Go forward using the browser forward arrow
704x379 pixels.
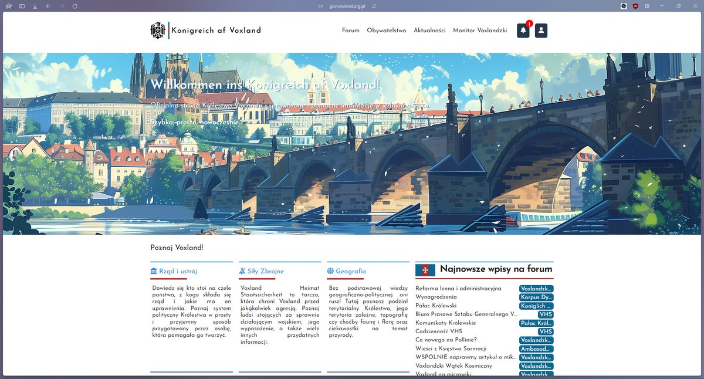tap(62, 6)
